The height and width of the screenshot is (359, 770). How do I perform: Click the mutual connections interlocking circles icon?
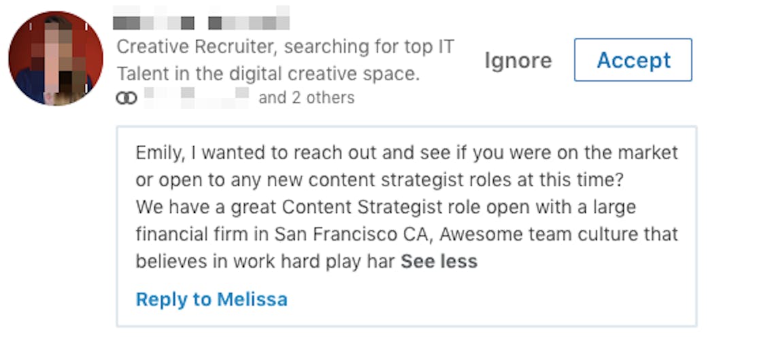[127, 98]
